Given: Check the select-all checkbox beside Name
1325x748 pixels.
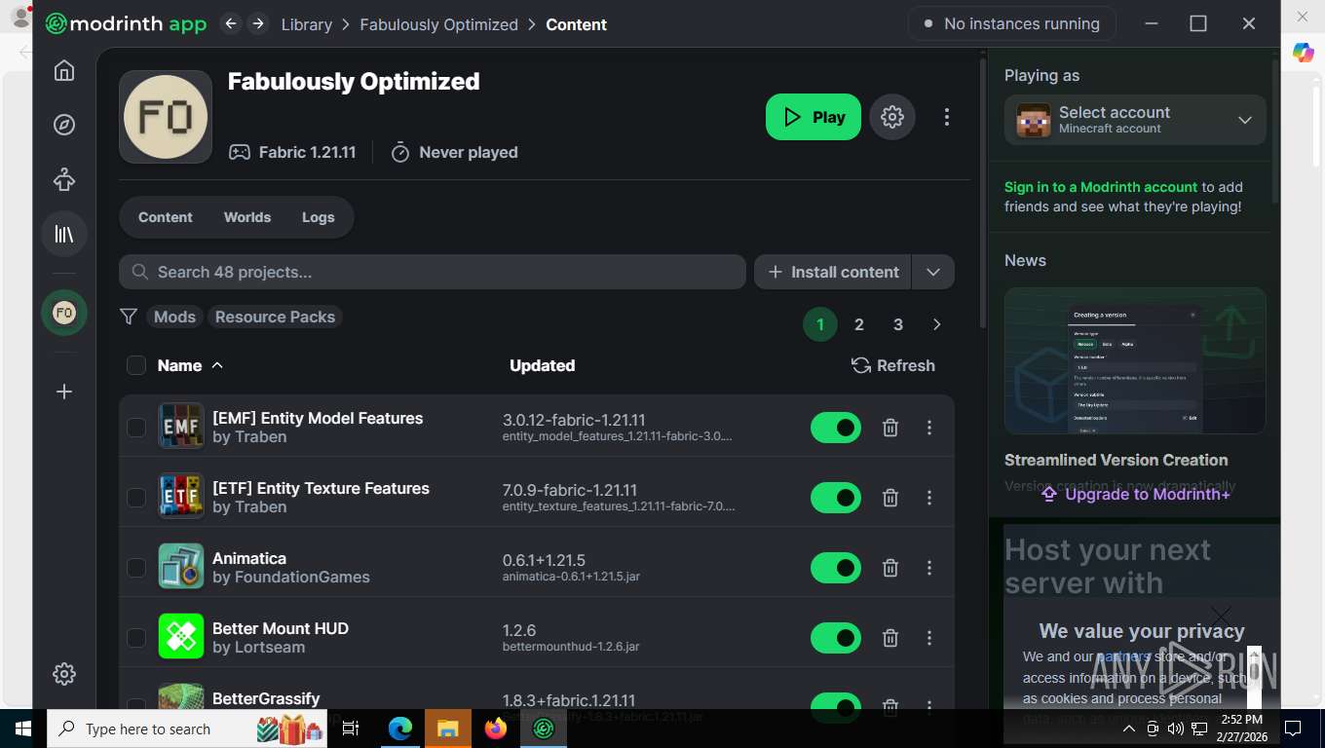Looking at the screenshot, I should point(136,365).
